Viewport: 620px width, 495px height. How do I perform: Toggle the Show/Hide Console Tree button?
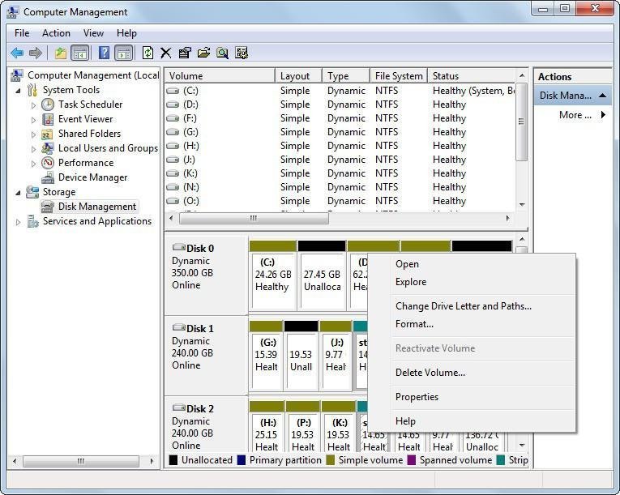click(x=80, y=53)
